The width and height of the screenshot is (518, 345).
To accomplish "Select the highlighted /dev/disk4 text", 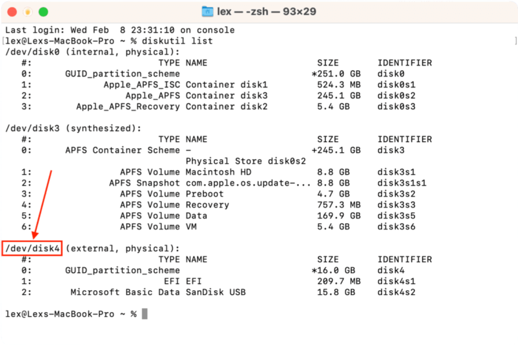I will (x=33, y=248).
